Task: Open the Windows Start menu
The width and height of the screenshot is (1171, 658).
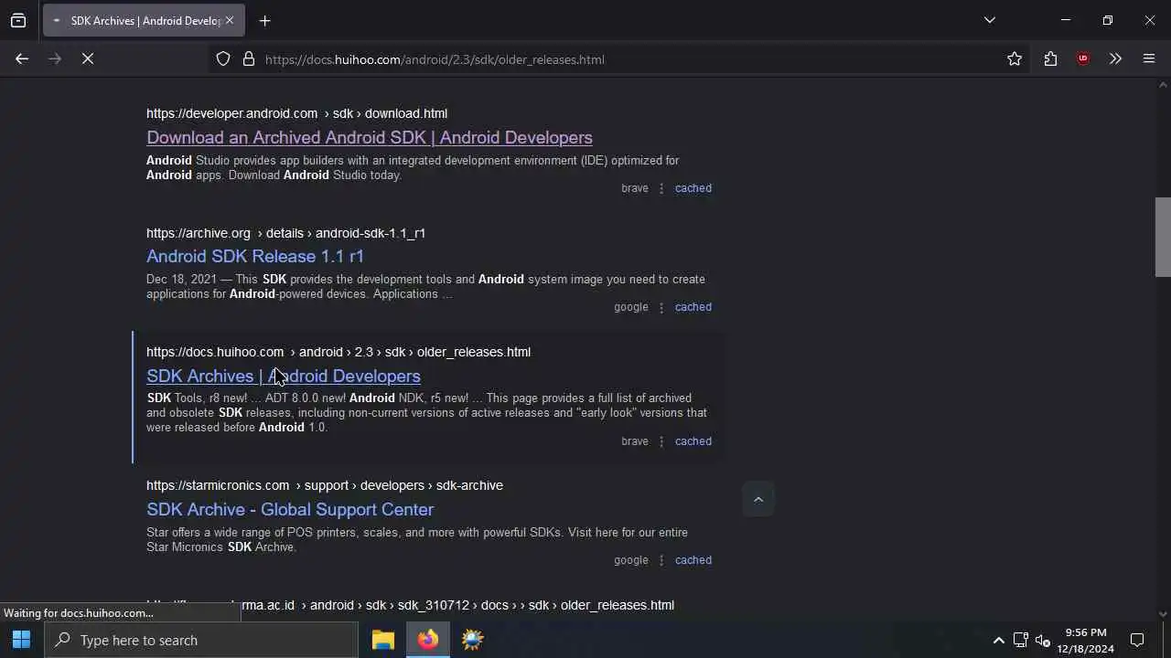Action: [22, 640]
